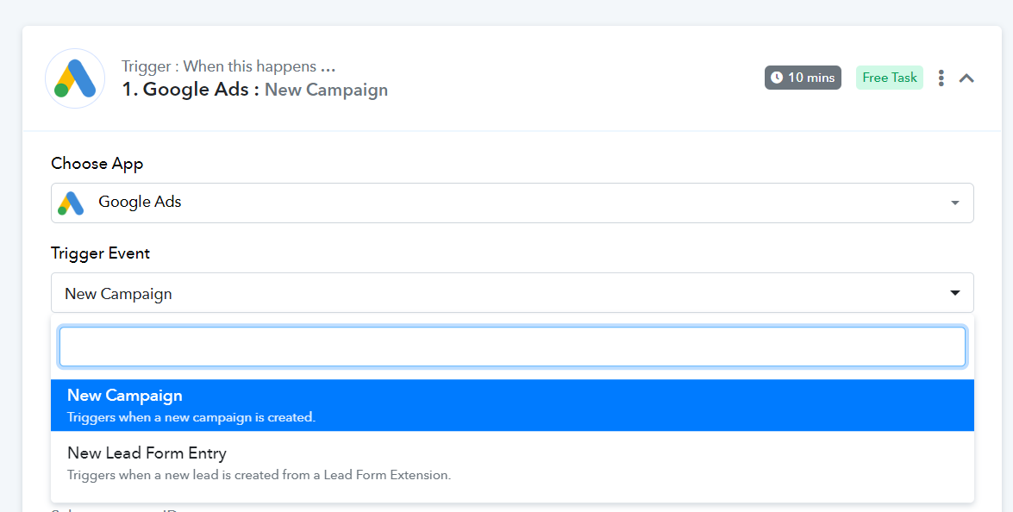
Task: Focus the trigger event search field
Action: (x=512, y=347)
